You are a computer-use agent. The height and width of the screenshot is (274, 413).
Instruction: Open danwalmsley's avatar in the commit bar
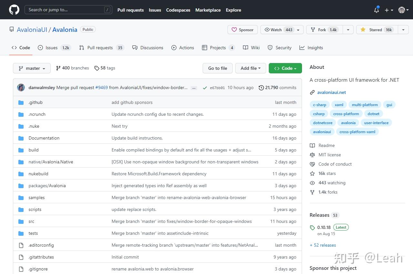[x=21, y=87]
